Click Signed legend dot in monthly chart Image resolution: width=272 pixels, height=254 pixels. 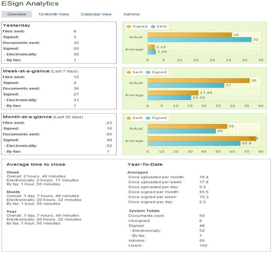[x=148, y=118]
